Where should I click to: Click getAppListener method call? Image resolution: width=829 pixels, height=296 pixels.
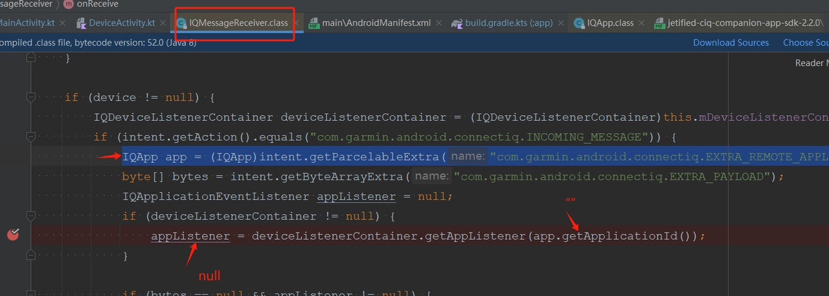click(x=475, y=237)
